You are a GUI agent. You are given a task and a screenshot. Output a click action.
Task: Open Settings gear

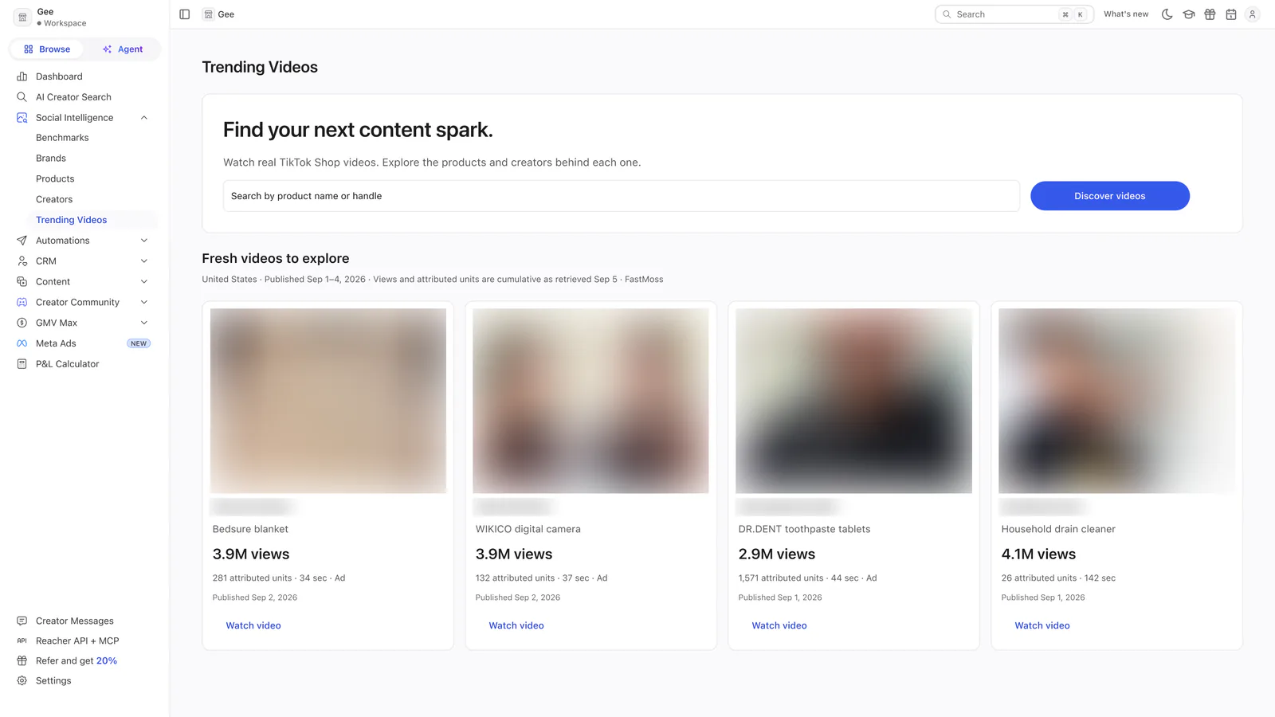pyautogui.click(x=22, y=680)
